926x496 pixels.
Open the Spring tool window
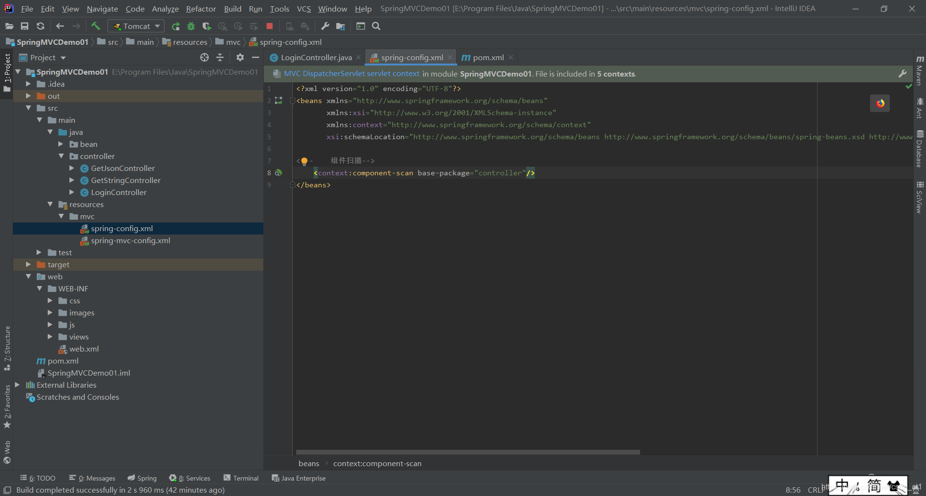point(142,478)
